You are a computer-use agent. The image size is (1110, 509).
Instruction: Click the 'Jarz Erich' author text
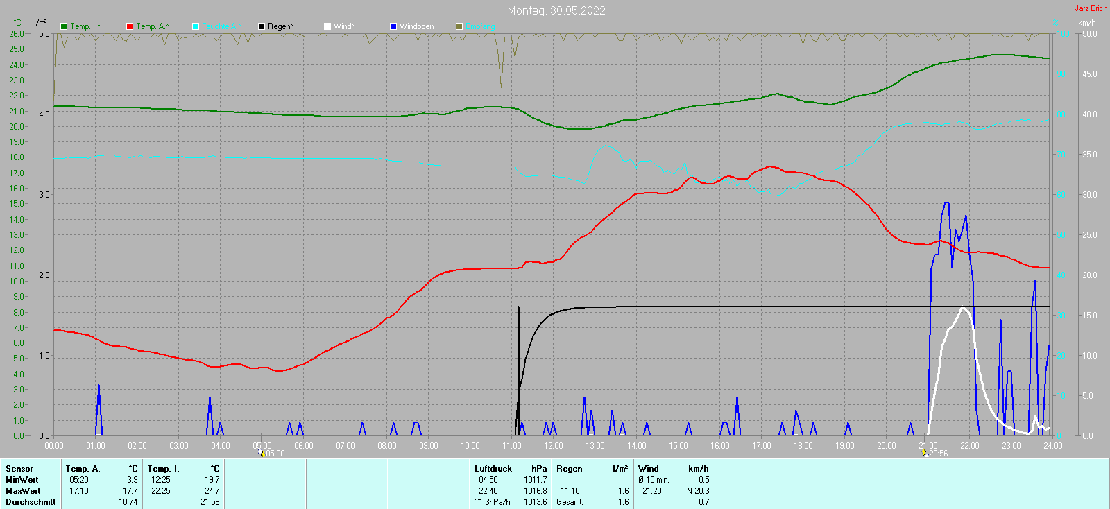coord(1091,8)
